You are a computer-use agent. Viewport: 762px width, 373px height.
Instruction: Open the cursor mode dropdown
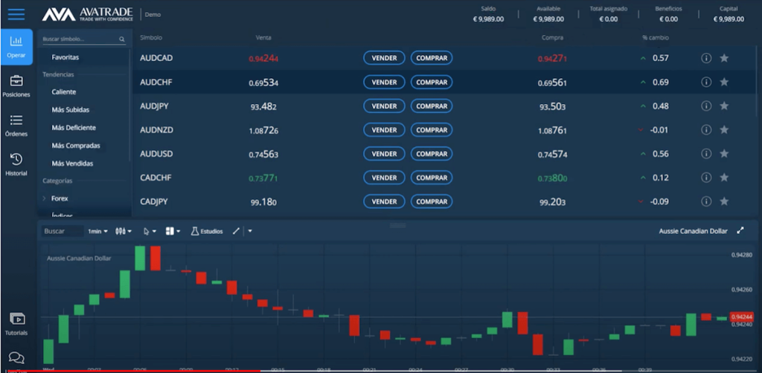[x=150, y=231]
